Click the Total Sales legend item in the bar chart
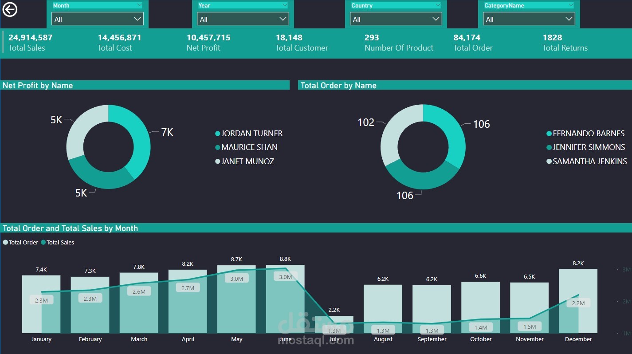This screenshot has width=632, height=354. click(58, 243)
